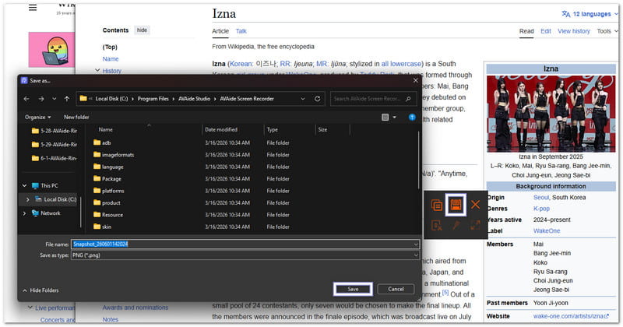Switch to the Talk tab
This screenshot has height=327, width=623.
click(241, 31)
